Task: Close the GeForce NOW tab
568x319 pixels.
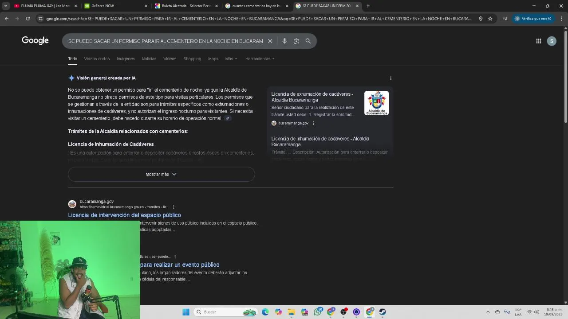Action: (x=146, y=6)
